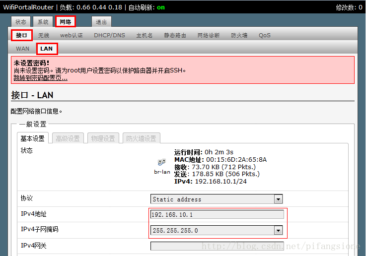
Task: Go to DHCP/DNS settings
Action: coord(109,35)
